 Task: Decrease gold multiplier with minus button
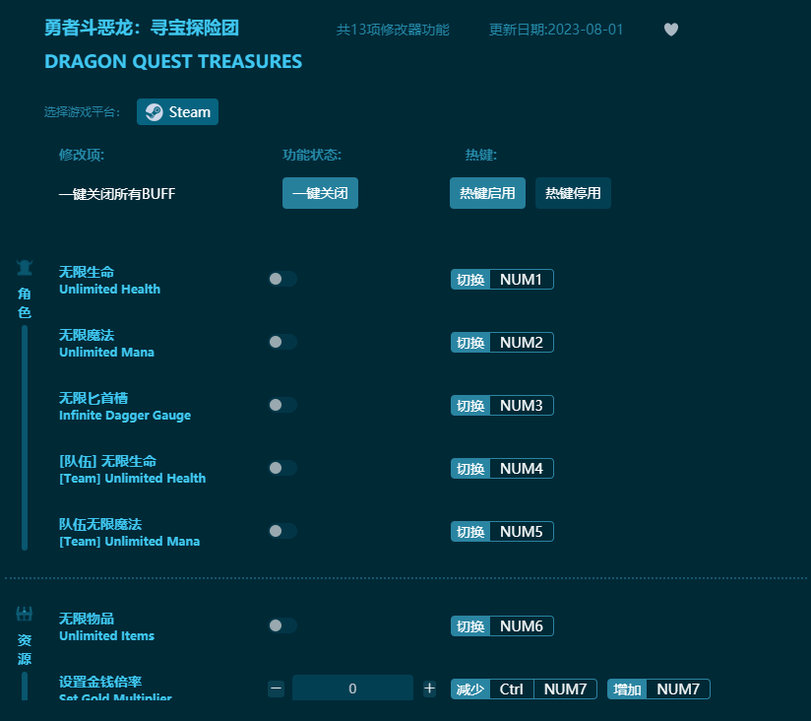pyautogui.click(x=277, y=688)
